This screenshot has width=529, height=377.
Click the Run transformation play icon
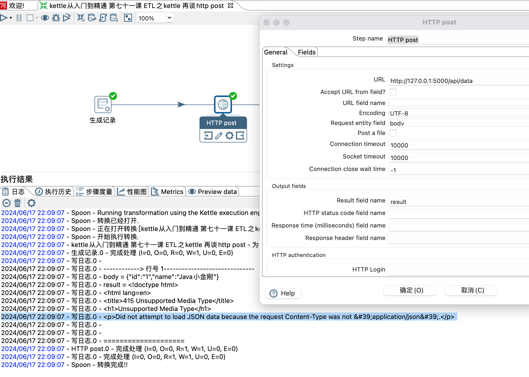click(x=3, y=18)
